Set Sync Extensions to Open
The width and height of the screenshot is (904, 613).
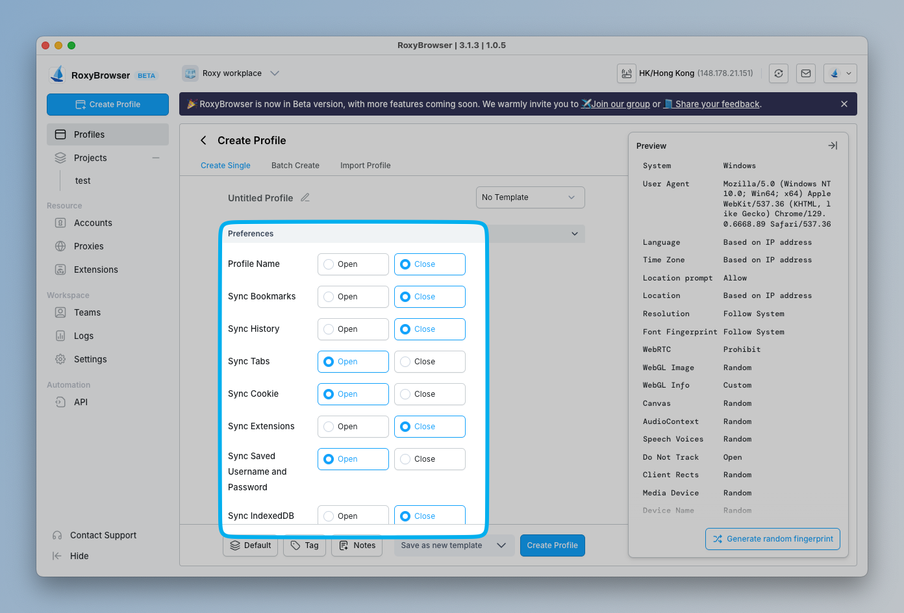(353, 427)
